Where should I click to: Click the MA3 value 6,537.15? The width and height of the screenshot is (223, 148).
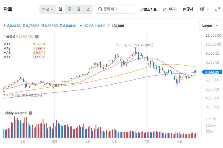click(x=39, y=53)
